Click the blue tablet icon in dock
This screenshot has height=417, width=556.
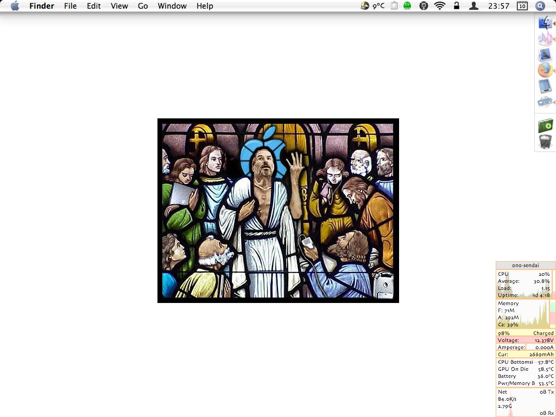(545, 86)
